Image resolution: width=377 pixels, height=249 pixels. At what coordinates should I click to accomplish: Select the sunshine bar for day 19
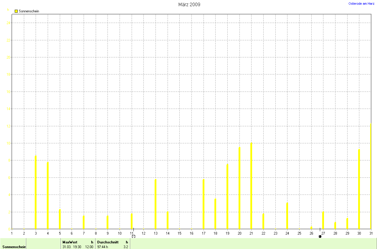point(227,196)
